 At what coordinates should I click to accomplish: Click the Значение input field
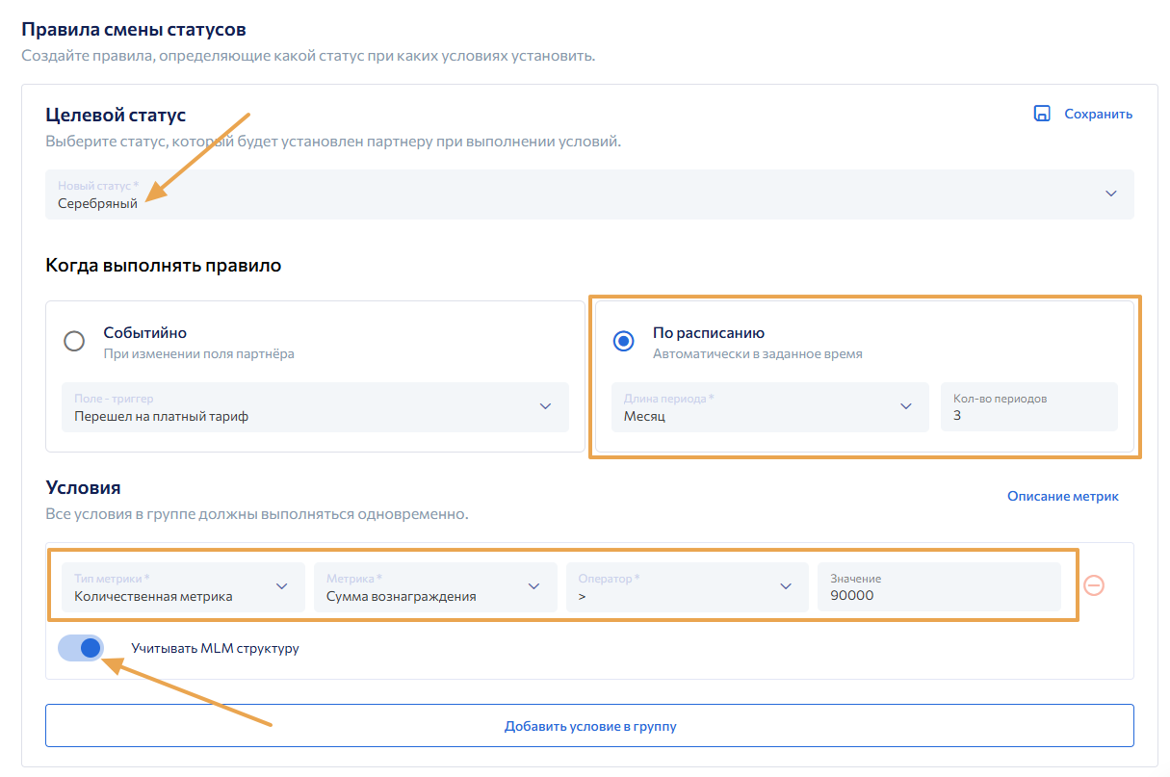pos(938,587)
